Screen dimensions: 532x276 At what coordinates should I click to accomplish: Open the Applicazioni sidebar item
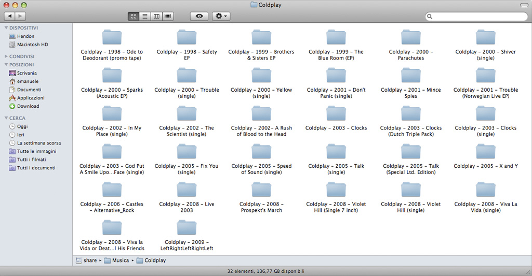(30, 98)
